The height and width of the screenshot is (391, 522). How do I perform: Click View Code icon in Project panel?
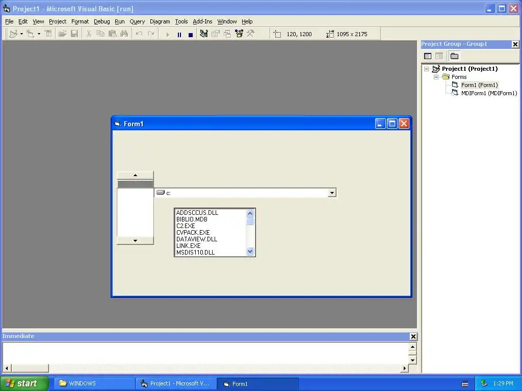[x=428, y=56]
